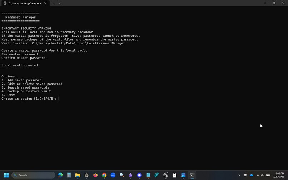Viewport: 288px width, 180px height.
Task: Click "3. Search saved passwords" line
Action: click(x=25, y=87)
